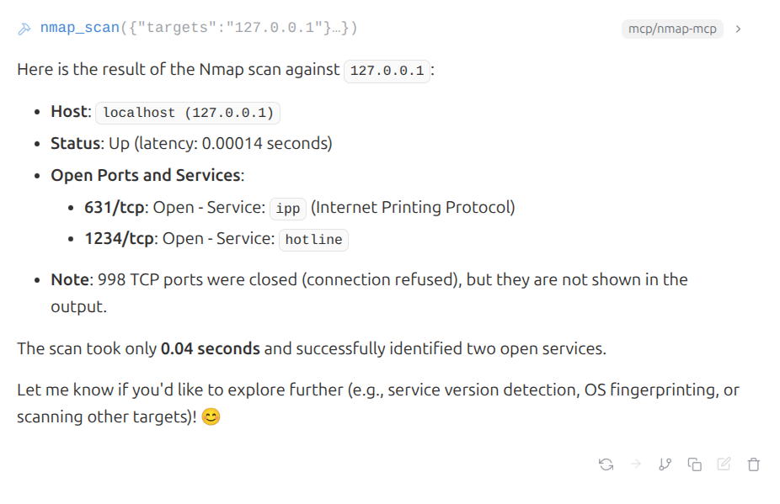Click the 631/tcp port entry
Screen dimensions: 780x504
pos(115,207)
